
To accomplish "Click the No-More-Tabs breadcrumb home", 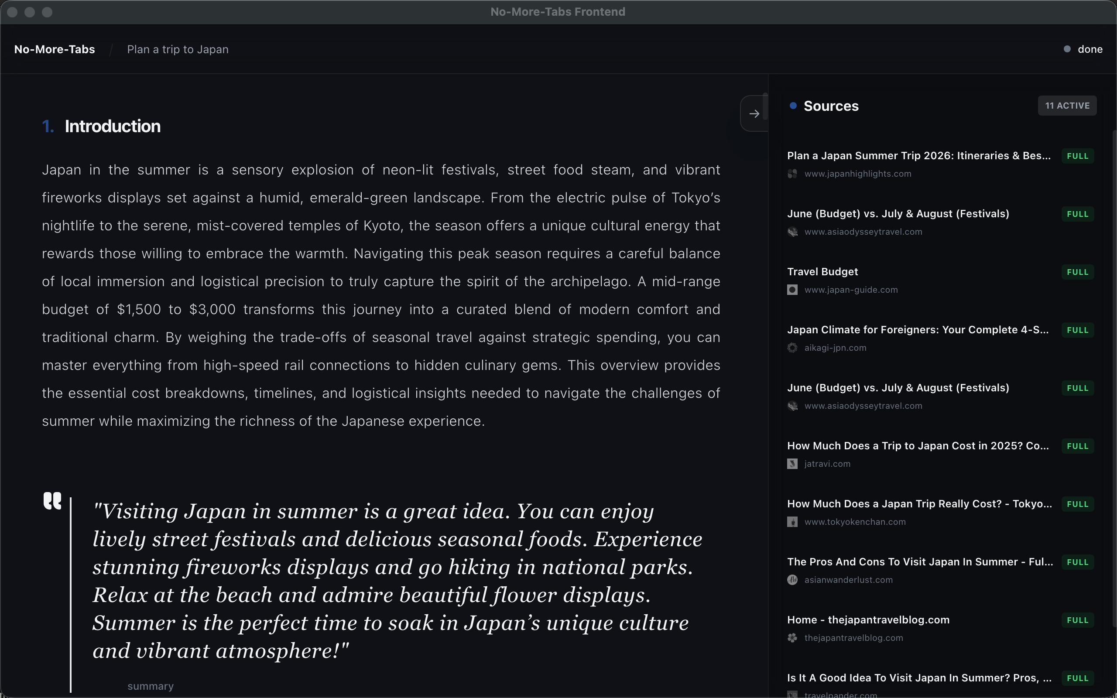I will point(55,49).
